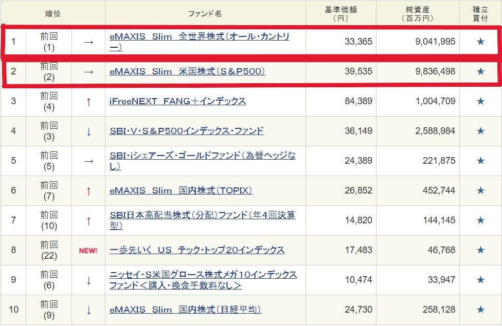The image size is (502, 326).
Task: Click the star icon for eMAXIS Slim 国内株式(日経平均)
Action: [x=480, y=310]
